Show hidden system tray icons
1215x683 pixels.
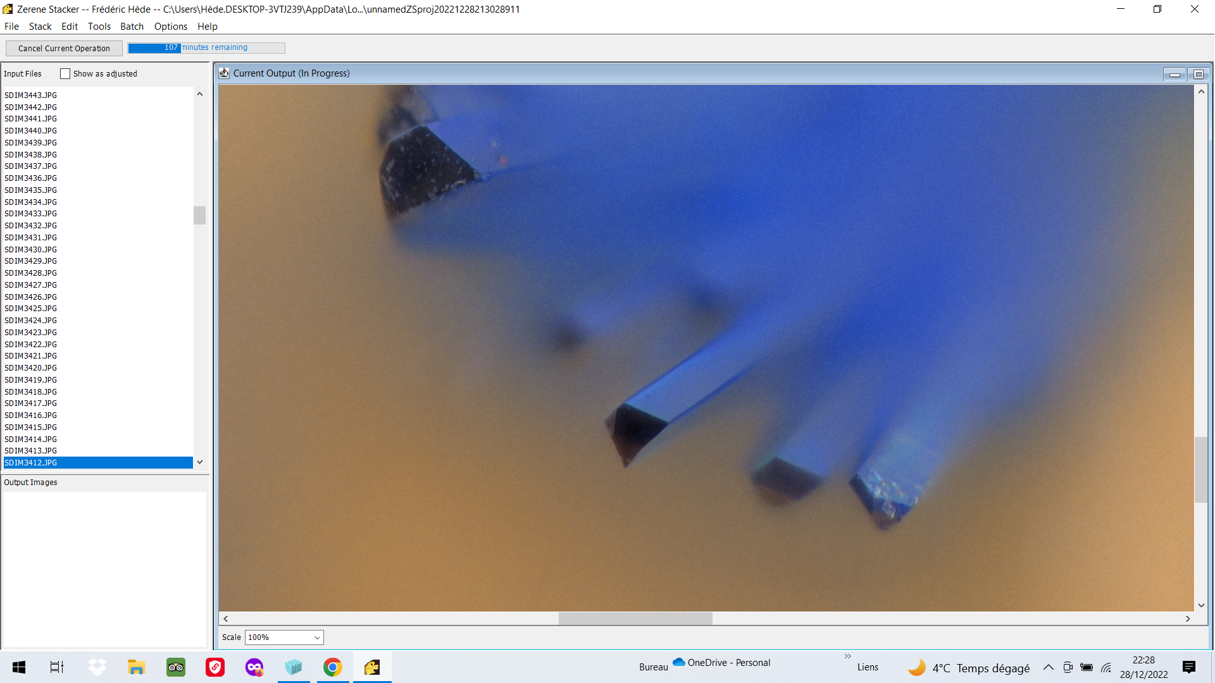pos(1049,667)
